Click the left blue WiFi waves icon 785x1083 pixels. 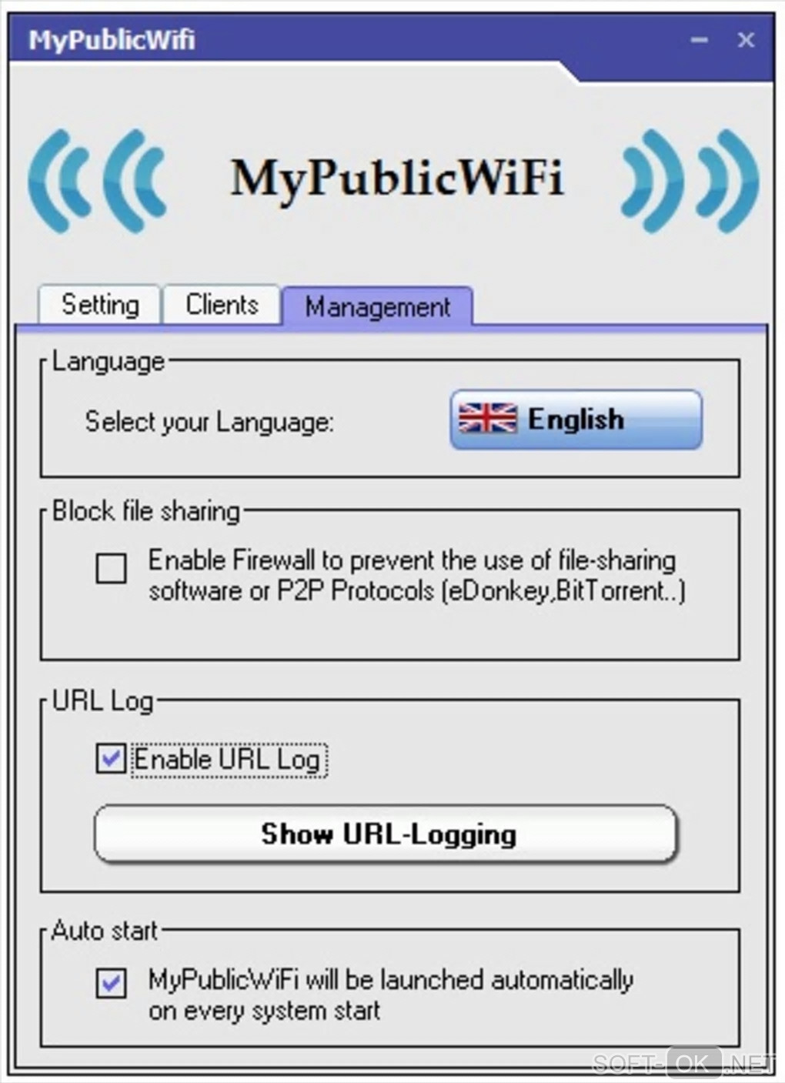pyautogui.click(x=98, y=181)
